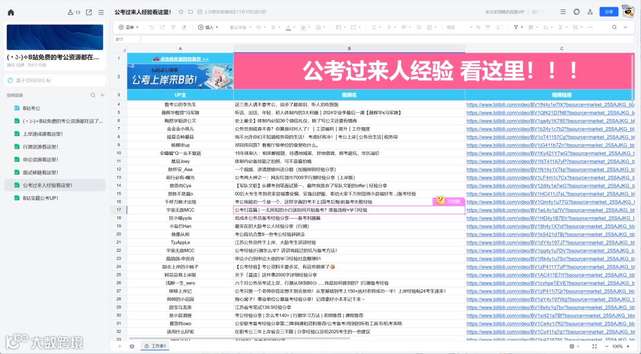Click 点击此处返回目录页 link
641x354 pixels.
180,59
